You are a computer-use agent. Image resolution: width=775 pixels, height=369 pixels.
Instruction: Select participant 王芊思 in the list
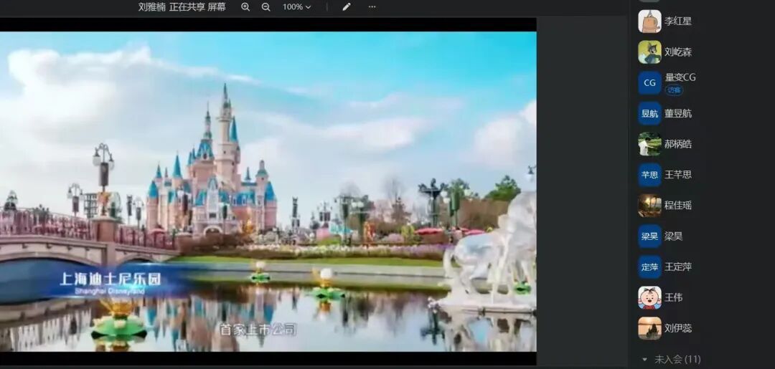click(x=678, y=174)
